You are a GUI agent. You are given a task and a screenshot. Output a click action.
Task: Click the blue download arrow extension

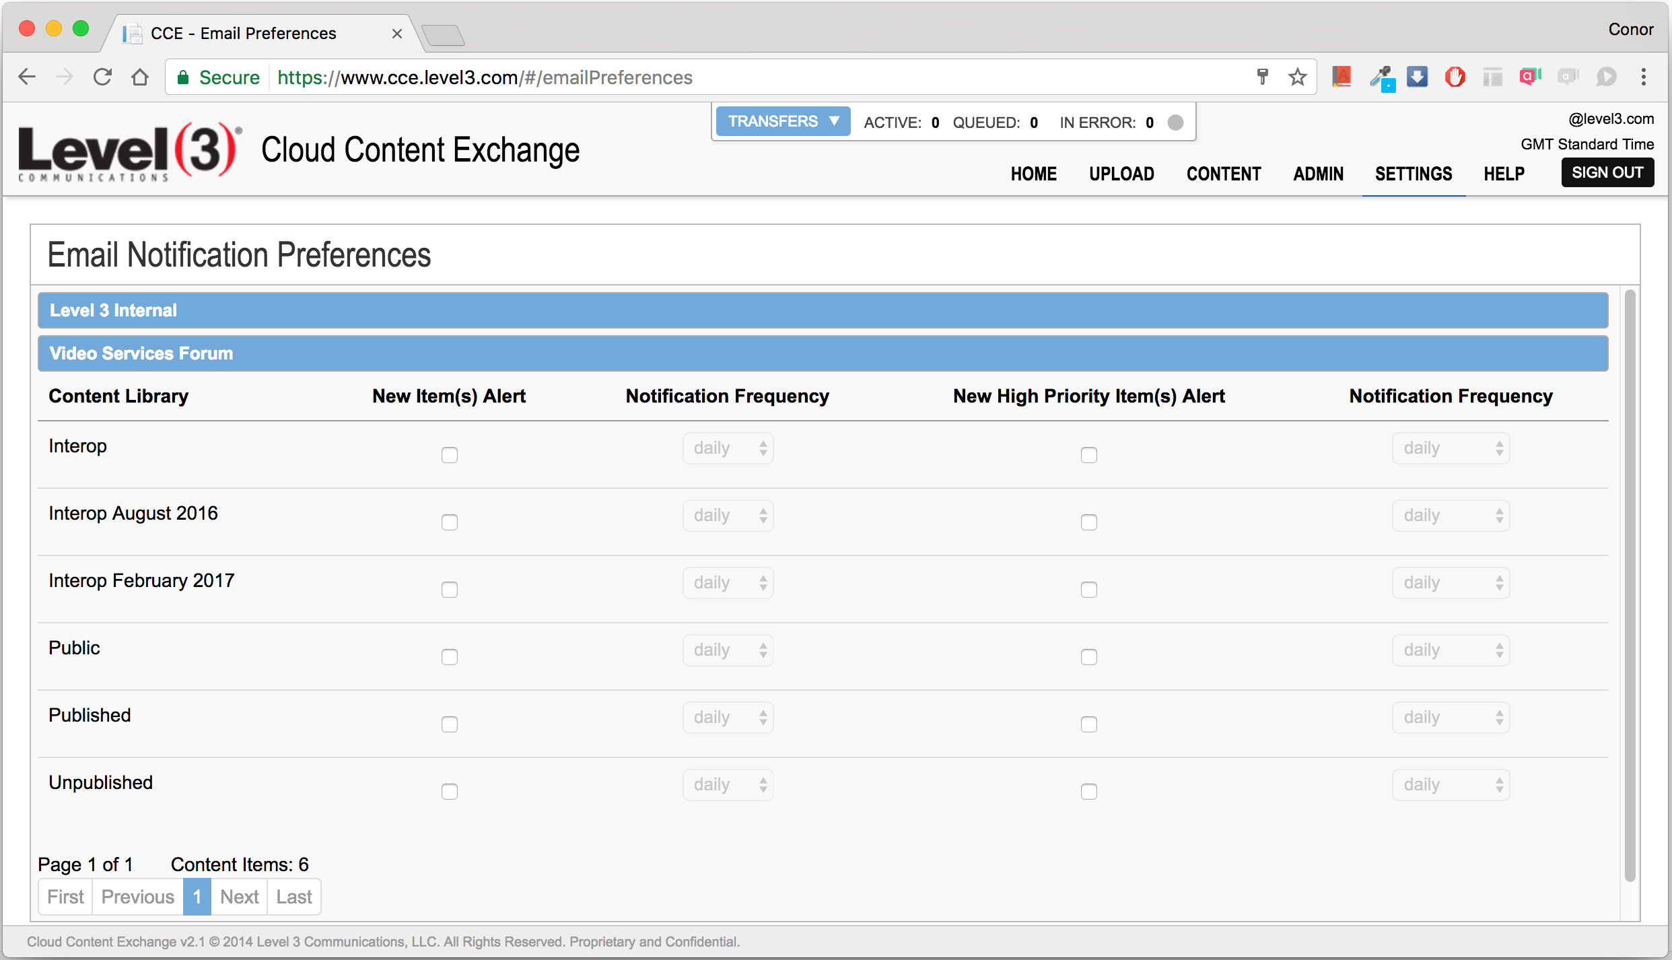coord(1417,77)
